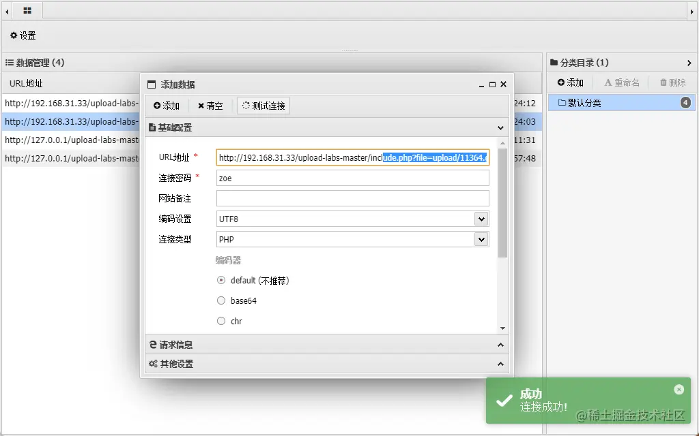The height and width of the screenshot is (436, 699).
Task: Close the 添加数据 dialog
Action: (503, 84)
